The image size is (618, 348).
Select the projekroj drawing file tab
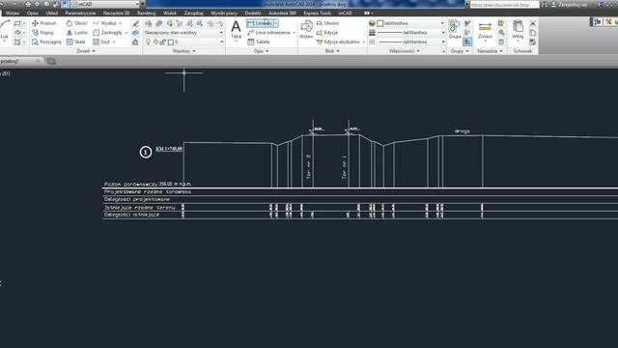pos(20,61)
